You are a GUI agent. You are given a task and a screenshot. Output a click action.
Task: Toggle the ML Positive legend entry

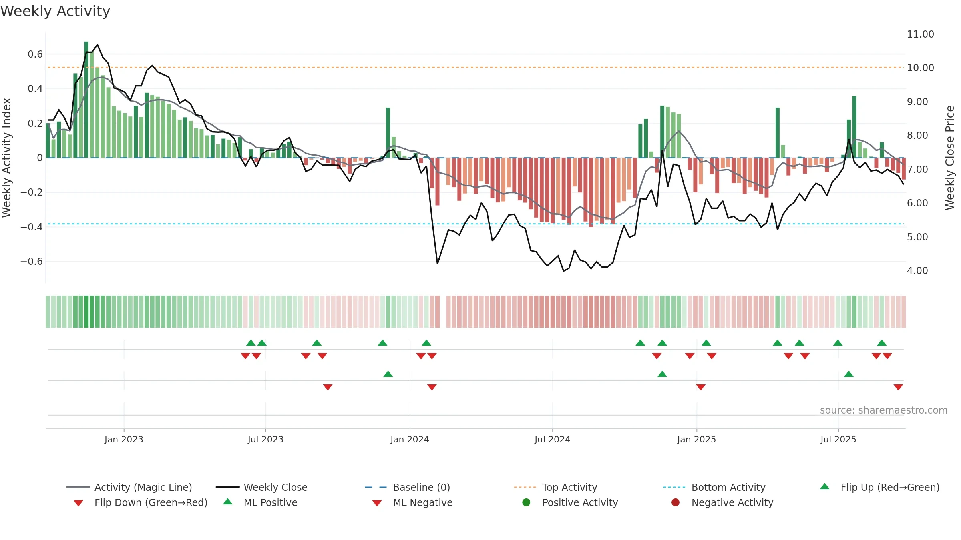pyautogui.click(x=260, y=502)
